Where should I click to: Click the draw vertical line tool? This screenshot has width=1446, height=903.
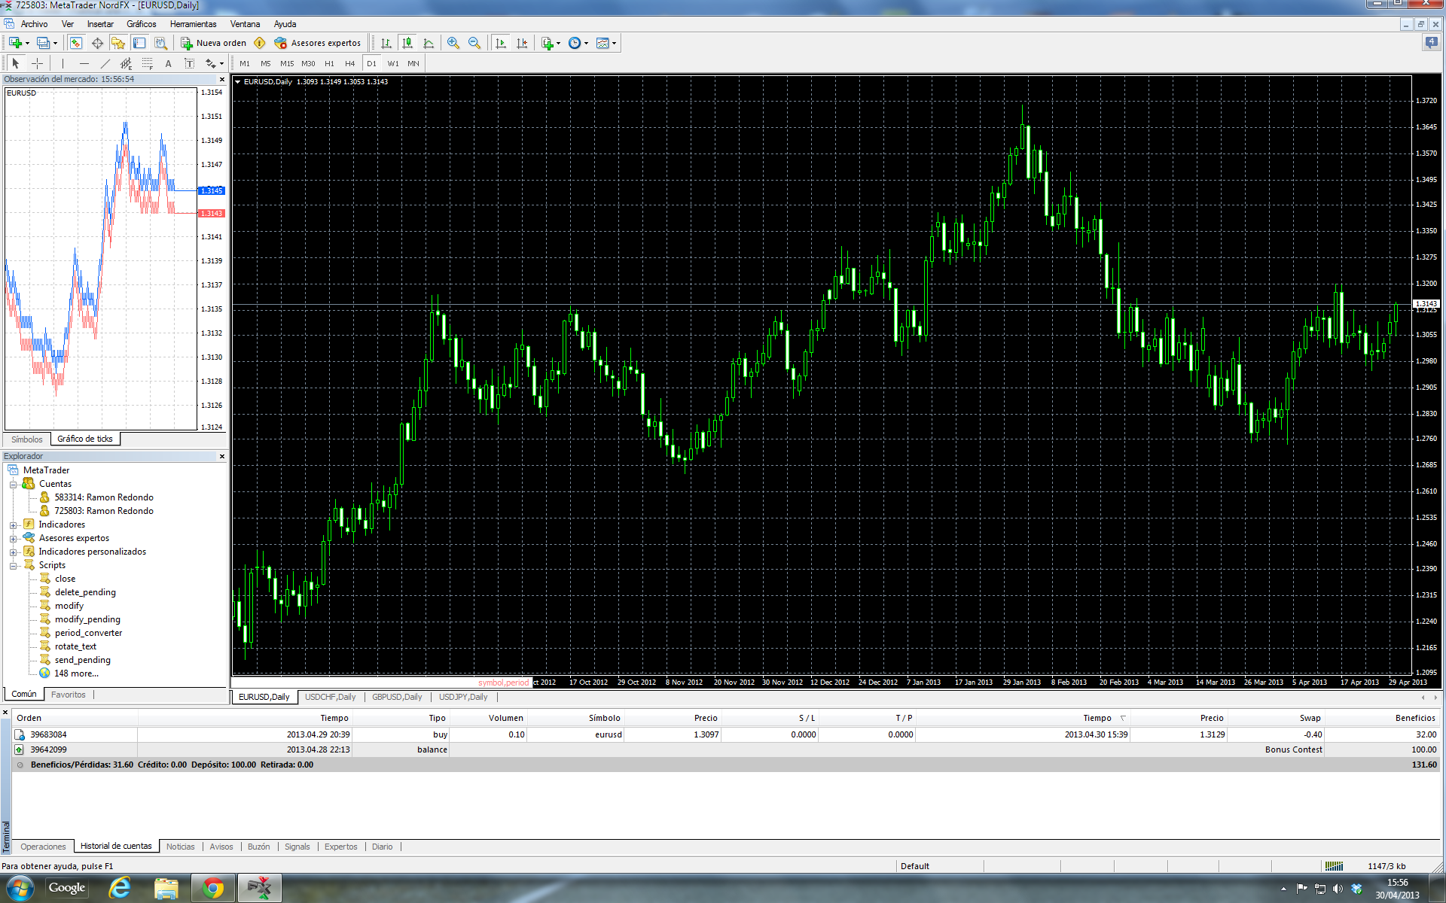click(63, 64)
